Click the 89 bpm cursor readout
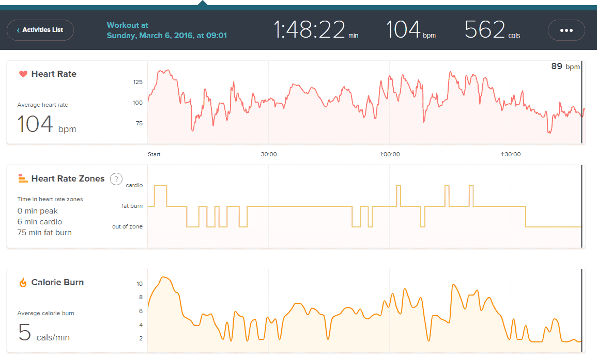This screenshot has height=360, width=597. pyautogui.click(x=565, y=67)
